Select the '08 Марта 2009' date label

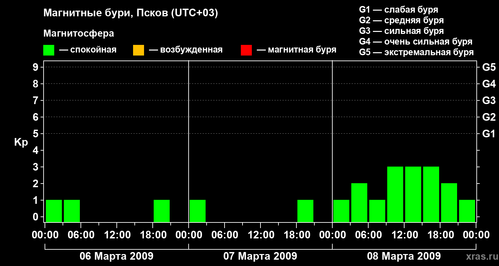point(404,256)
